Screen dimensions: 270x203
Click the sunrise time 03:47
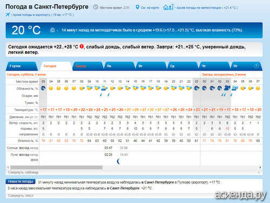coord(109,148)
